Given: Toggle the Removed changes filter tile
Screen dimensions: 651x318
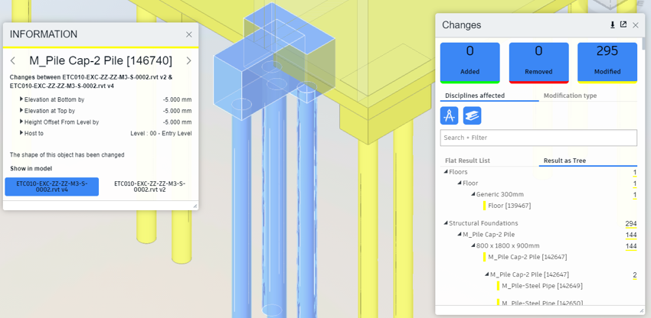Looking at the screenshot, I should pos(538,63).
